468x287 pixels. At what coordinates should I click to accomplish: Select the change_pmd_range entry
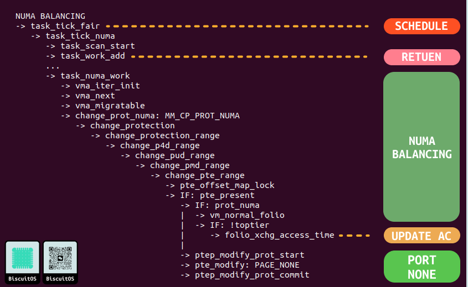click(x=189, y=165)
